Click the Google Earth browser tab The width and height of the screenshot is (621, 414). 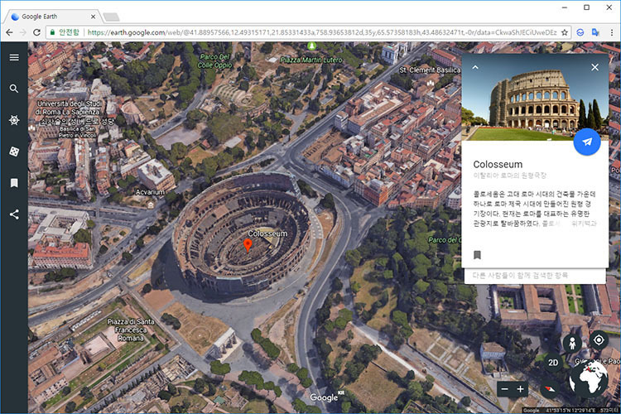pos(51,17)
